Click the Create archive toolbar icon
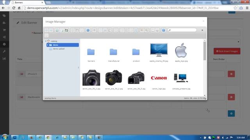 click(146, 30)
